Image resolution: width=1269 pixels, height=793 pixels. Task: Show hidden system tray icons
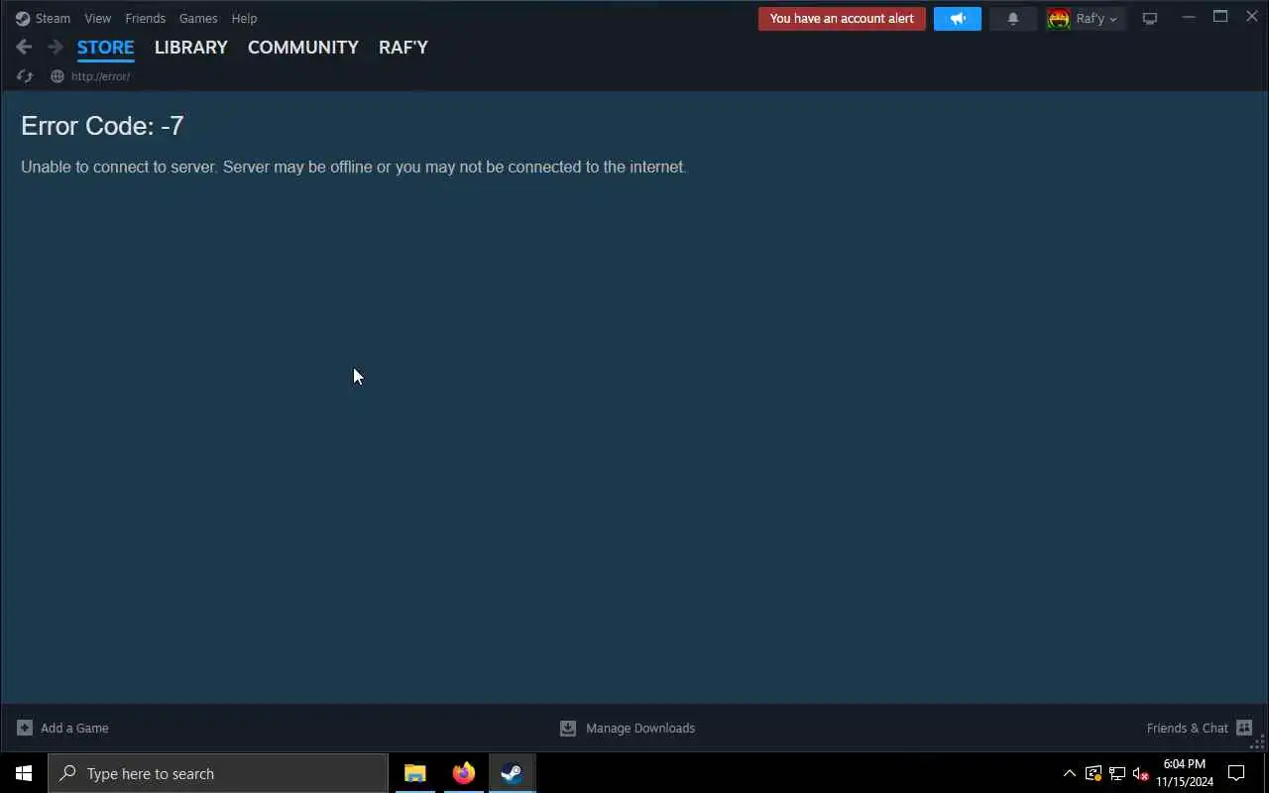point(1070,773)
